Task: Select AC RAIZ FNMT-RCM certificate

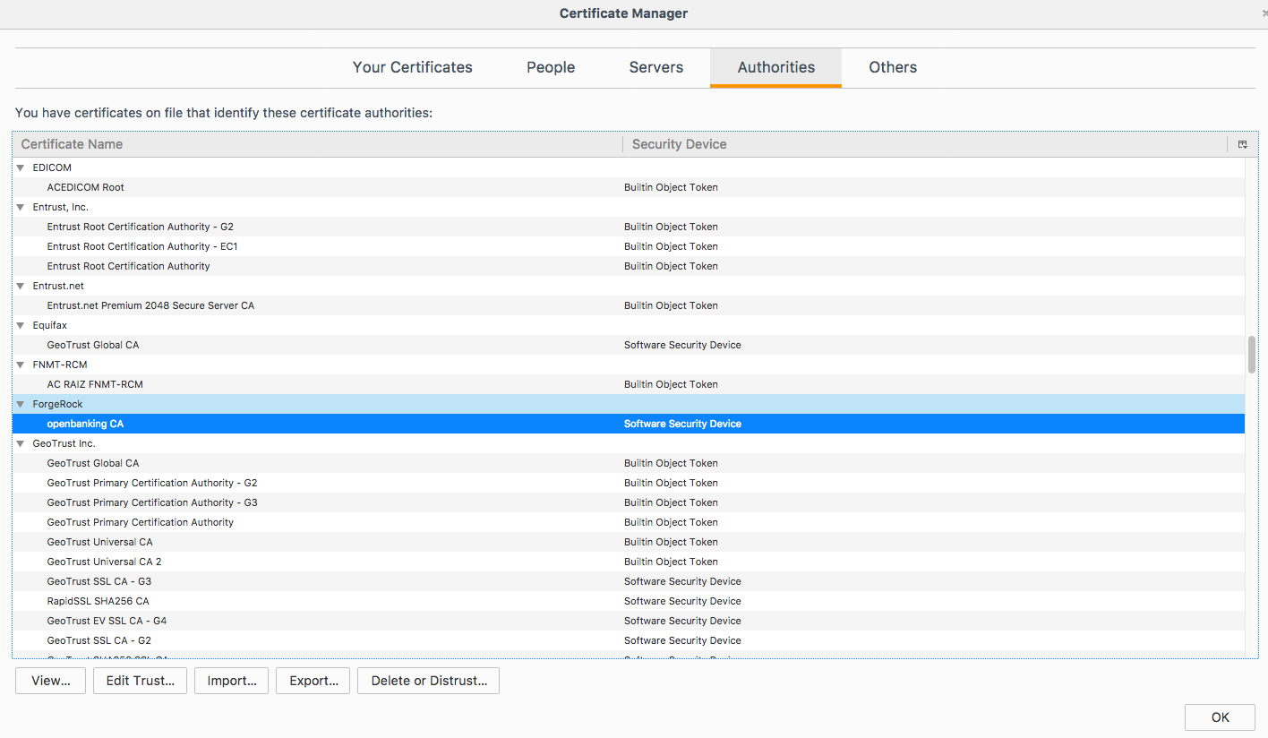Action: [629, 384]
